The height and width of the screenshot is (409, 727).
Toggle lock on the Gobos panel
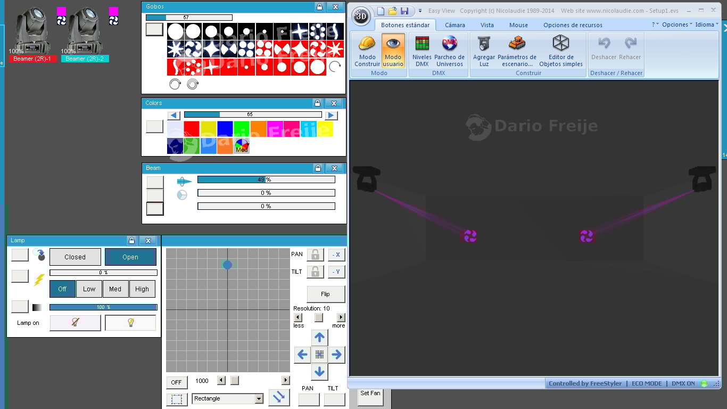coord(319,7)
